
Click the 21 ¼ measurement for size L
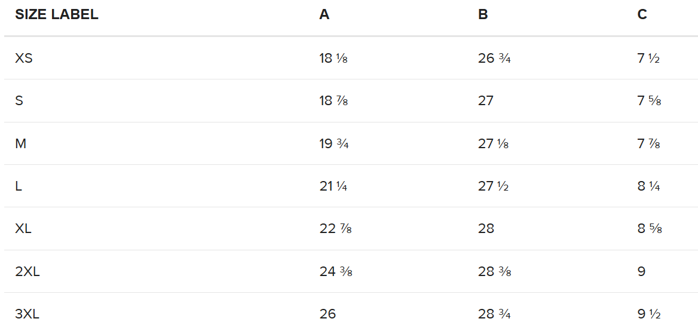click(333, 186)
